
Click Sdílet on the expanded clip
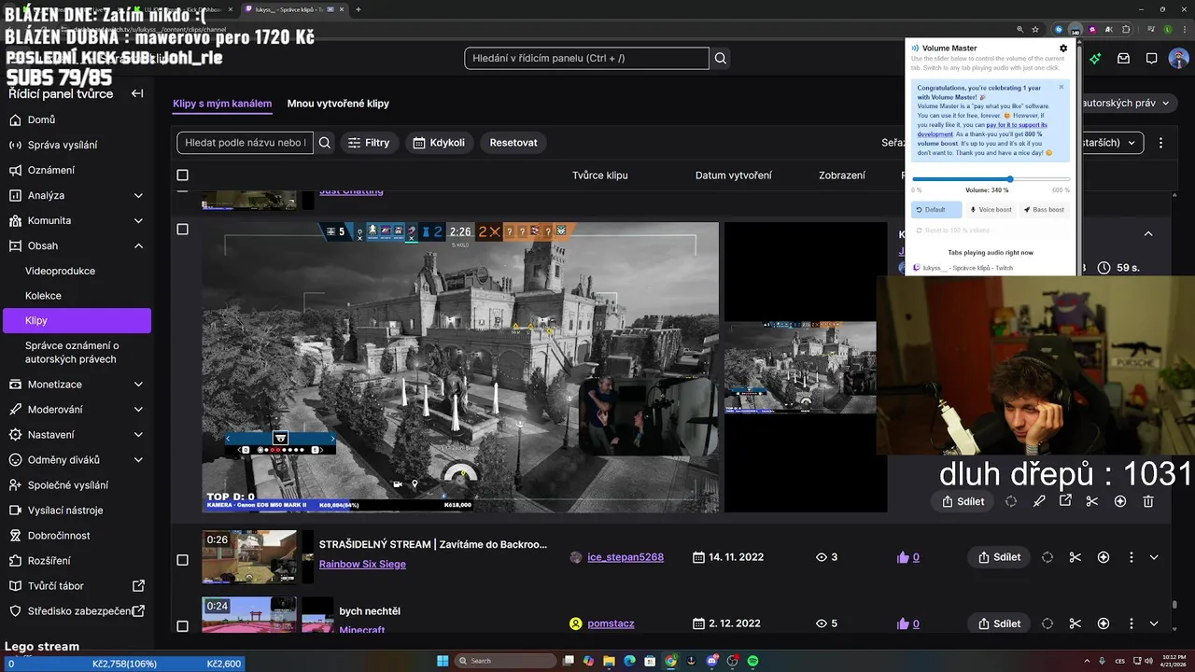(963, 501)
